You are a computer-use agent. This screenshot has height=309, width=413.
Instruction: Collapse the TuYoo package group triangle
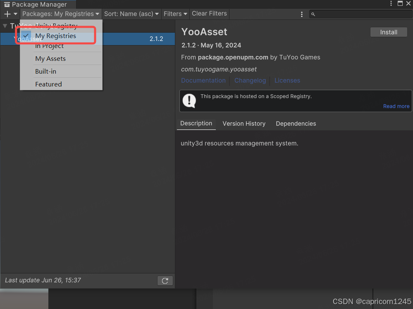5,26
